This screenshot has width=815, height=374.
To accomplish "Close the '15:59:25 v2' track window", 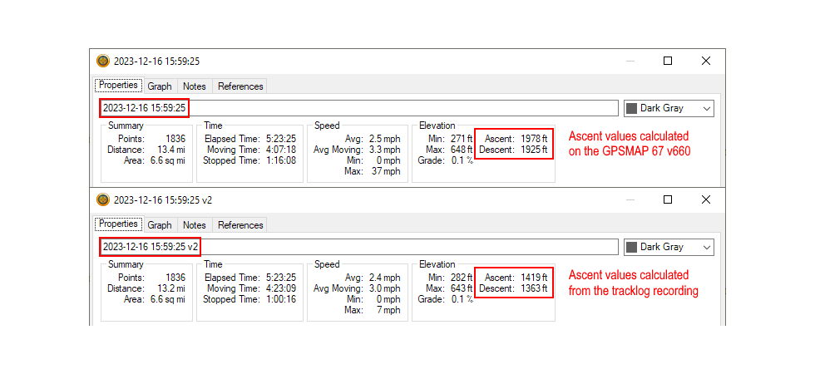I will pos(706,199).
